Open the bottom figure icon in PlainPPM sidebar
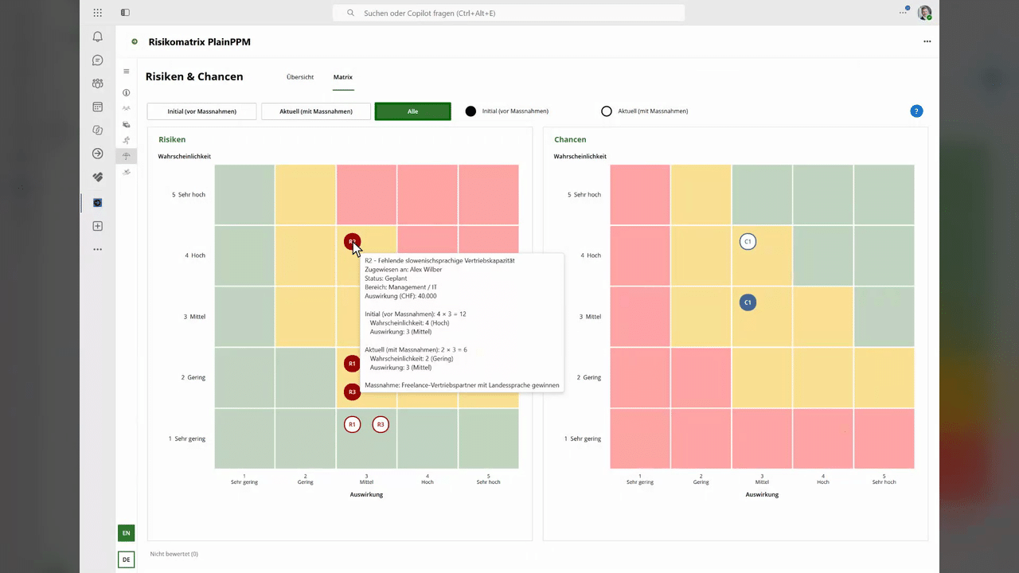This screenshot has height=573, width=1019. (x=126, y=172)
